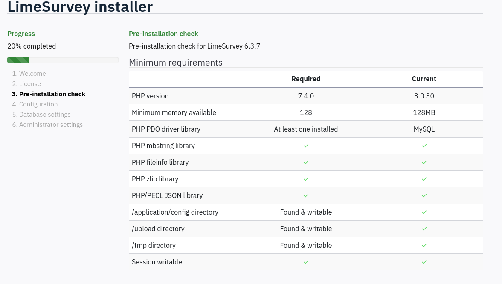Image resolution: width=502 pixels, height=284 pixels.
Task: Click the /tmp directory label
Action: tap(154, 245)
